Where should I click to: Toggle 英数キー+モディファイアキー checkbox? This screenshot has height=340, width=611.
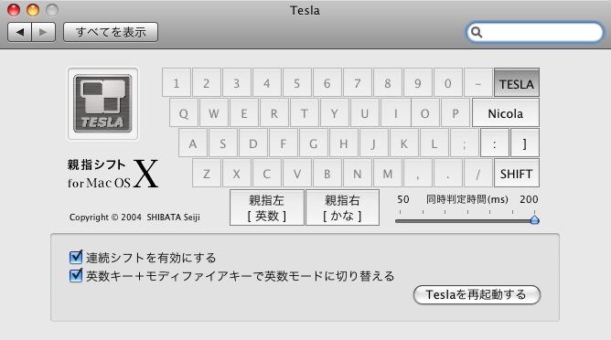[76, 275]
